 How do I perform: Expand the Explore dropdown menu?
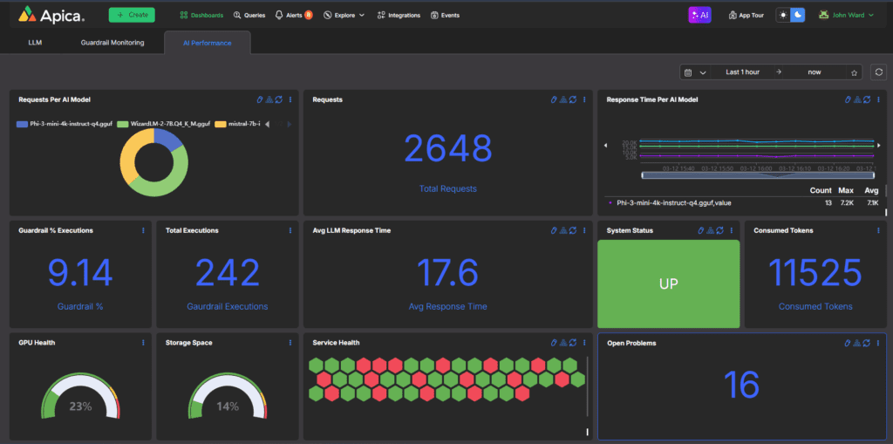point(344,15)
